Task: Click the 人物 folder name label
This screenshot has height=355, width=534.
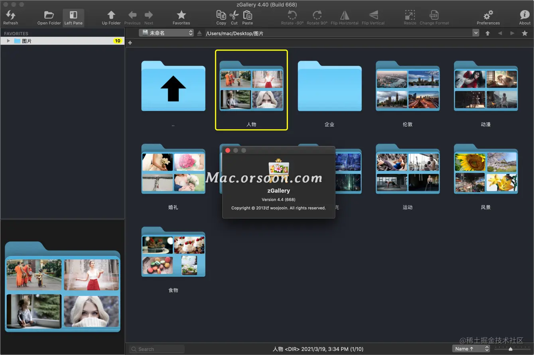Action: (x=251, y=124)
